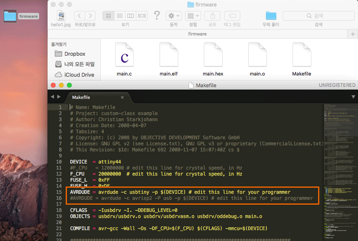Viewport: 358px width, 241px height.
Task: Click the COMPILE avr-gcc line
Action: pyautogui.click(x=169, y=228)
